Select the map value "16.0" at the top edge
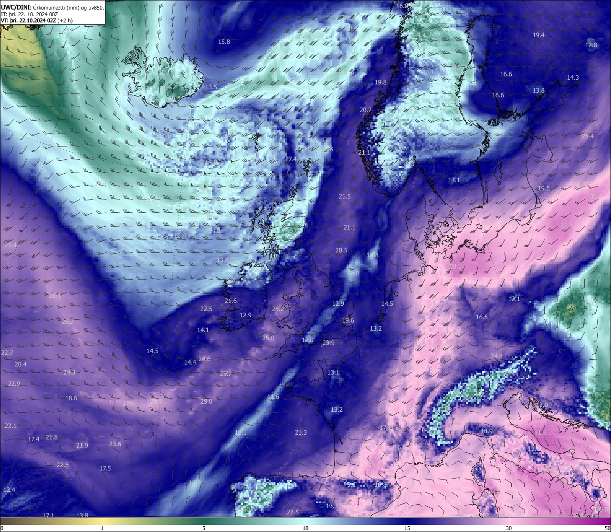Image resolution: width=611 pixels, height=532 pixels. (402, 6)
